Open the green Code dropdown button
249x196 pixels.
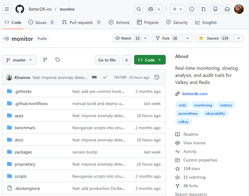150,60
